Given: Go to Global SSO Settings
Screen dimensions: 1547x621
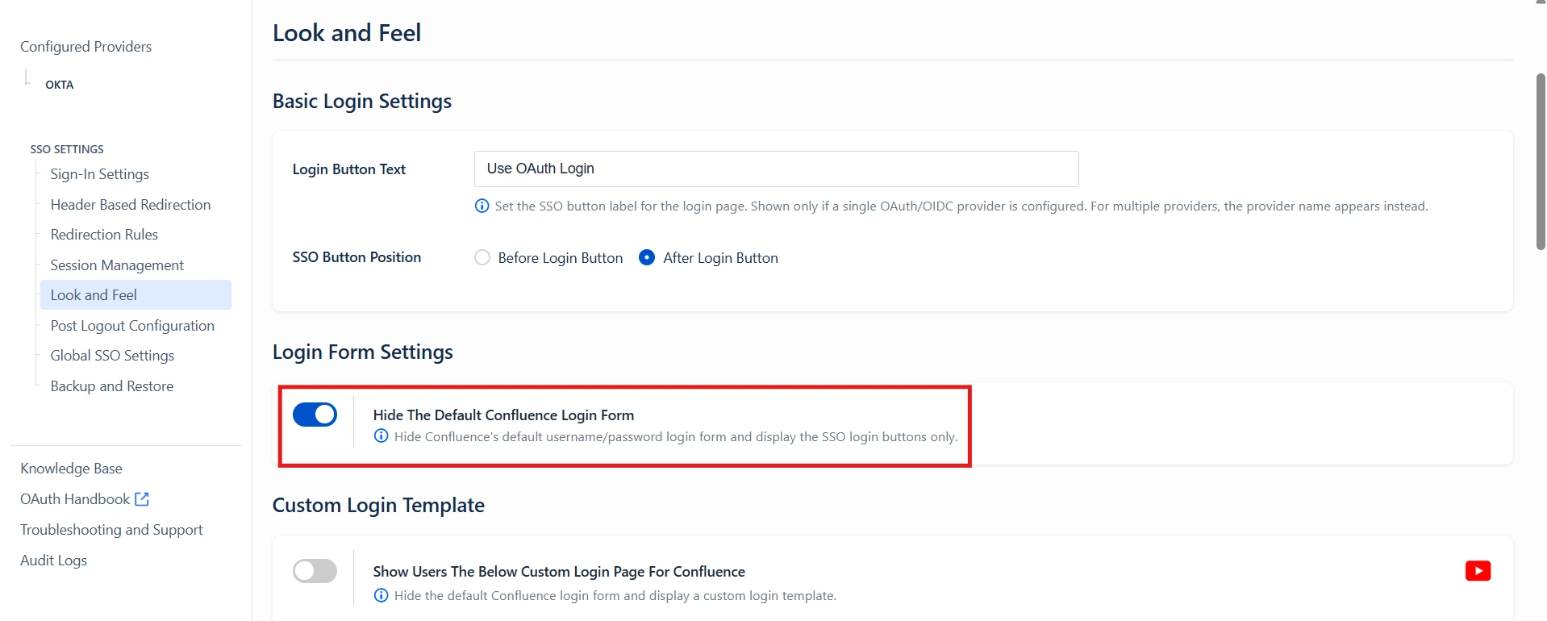Looking at the screenshot, I should 112,356.
